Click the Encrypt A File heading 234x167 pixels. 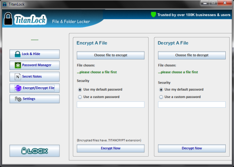92,43
